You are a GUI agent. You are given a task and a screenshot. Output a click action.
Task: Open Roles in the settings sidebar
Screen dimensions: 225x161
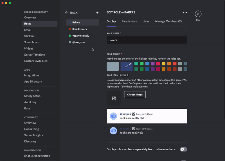40,24
